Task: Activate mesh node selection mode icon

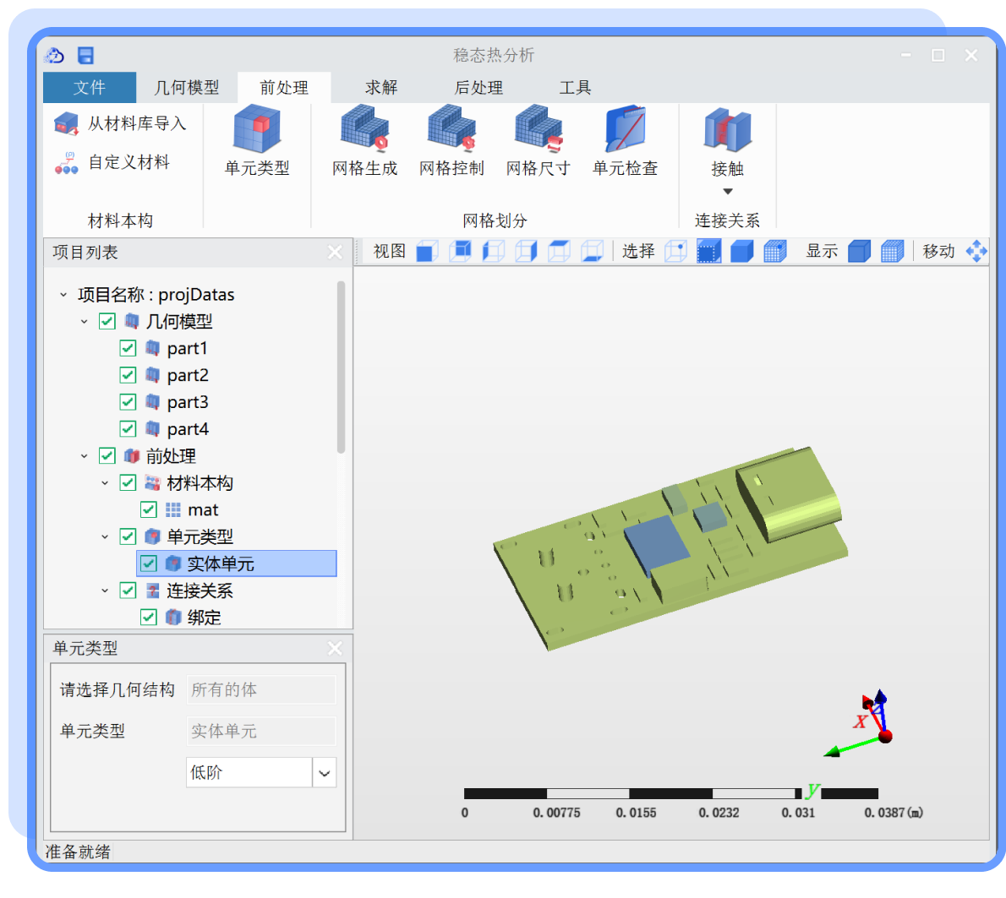Action: 775,251
